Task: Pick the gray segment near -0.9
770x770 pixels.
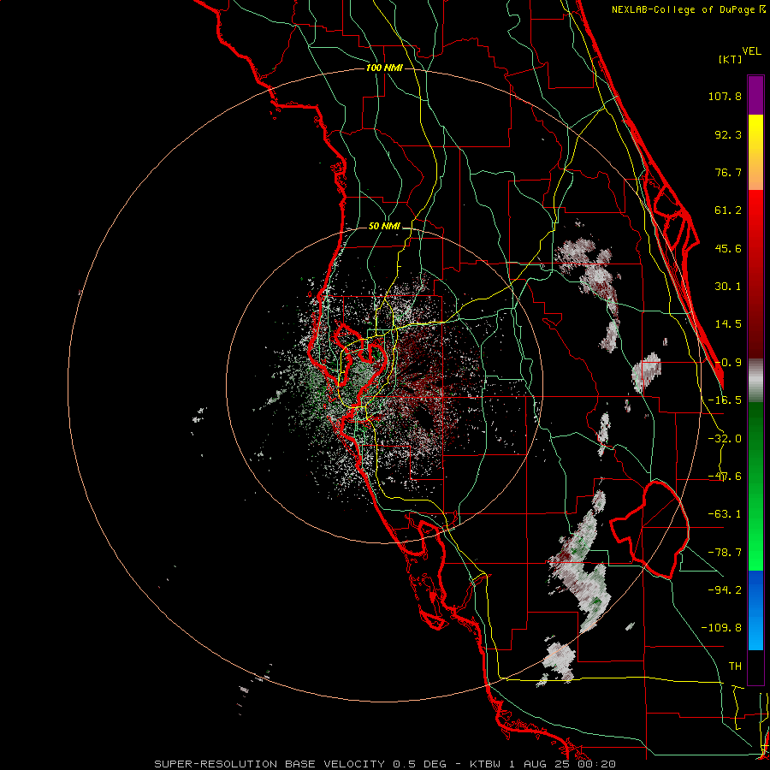Action: [755, 381]
